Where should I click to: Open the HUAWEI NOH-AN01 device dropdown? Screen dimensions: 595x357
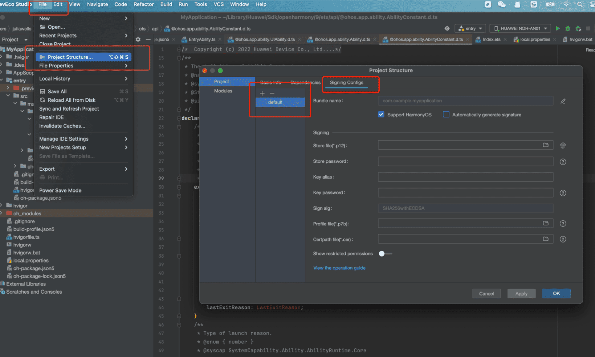(x=520, y=28)
